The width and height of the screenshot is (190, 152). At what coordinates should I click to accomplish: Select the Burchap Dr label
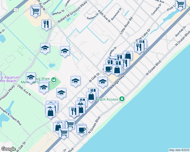pyautogui.click(x=181, y=31)
